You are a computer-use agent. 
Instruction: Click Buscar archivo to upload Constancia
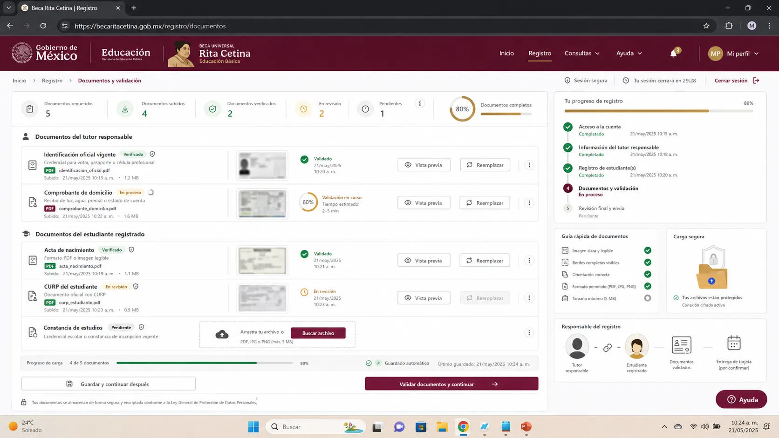[x=318, y=333]
